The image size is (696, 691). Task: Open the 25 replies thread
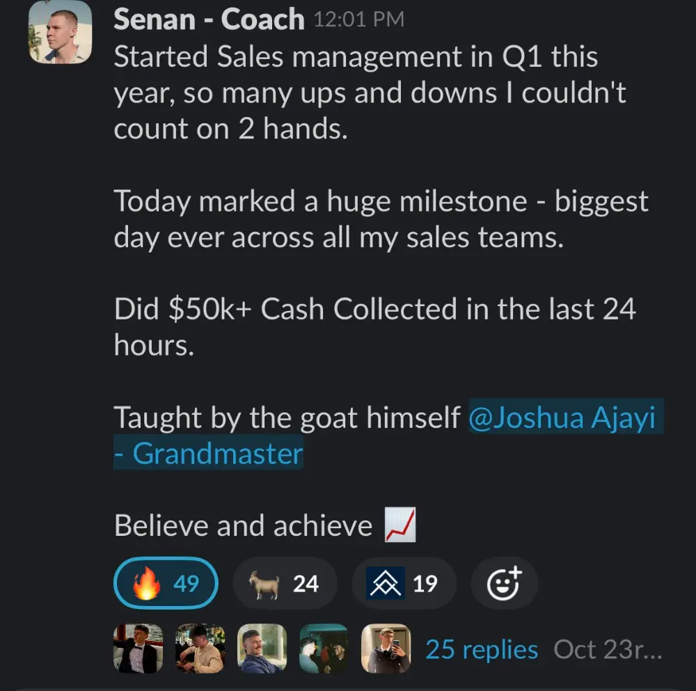click(482, 650)
